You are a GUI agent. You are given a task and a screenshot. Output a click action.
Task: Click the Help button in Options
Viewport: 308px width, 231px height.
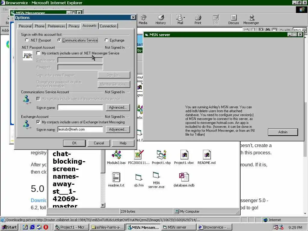tap(123, 143)
